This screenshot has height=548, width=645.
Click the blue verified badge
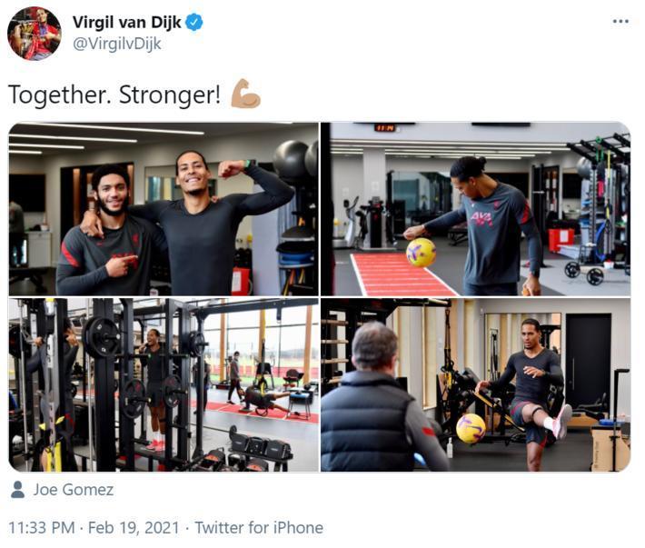point(194,22)
